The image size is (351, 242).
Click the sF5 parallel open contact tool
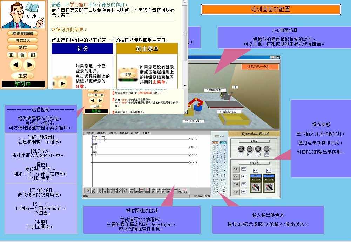[110, 190]
